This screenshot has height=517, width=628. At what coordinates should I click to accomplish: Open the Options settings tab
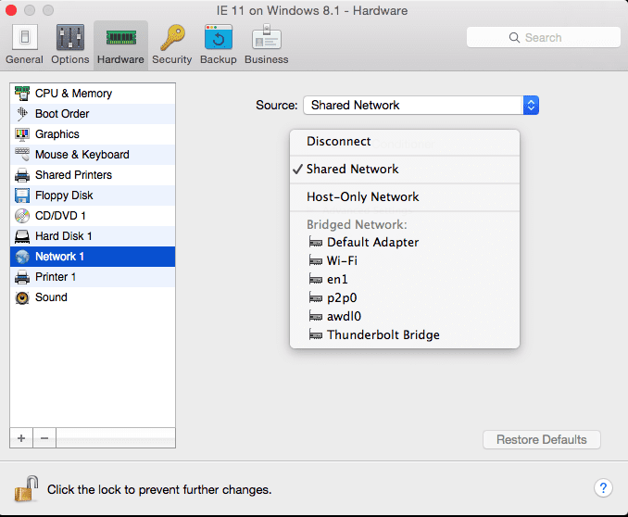70,44
